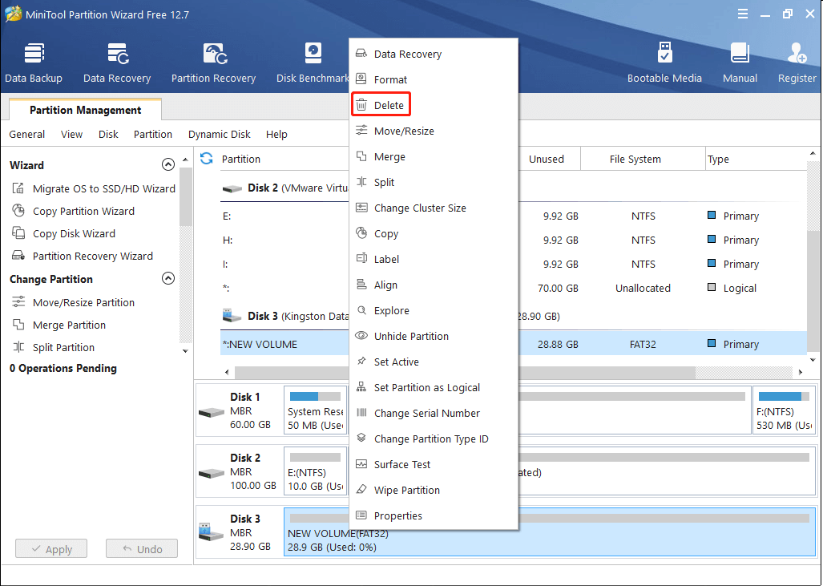Click the Migrate OS to SSD/HD Wizard icon
Screen dimensions: 823x586
[x=18, y=188]
